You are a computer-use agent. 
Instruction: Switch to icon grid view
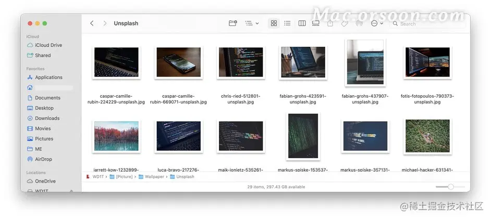click(274, 23)
